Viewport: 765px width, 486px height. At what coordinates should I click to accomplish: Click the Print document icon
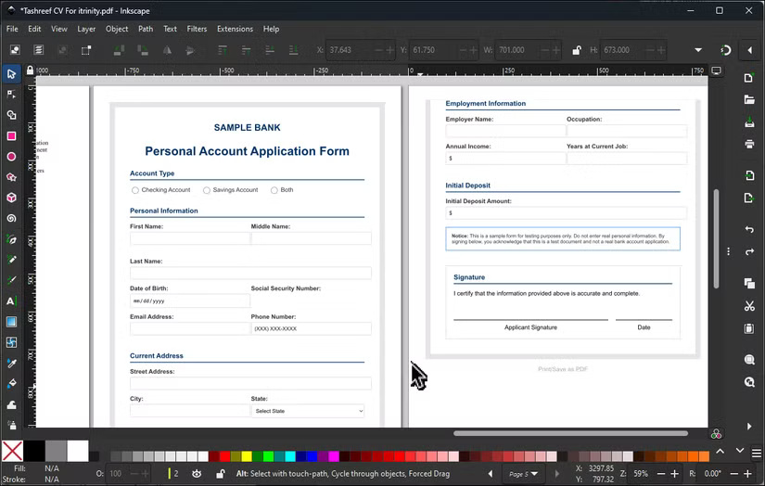(x=749, y=144)
